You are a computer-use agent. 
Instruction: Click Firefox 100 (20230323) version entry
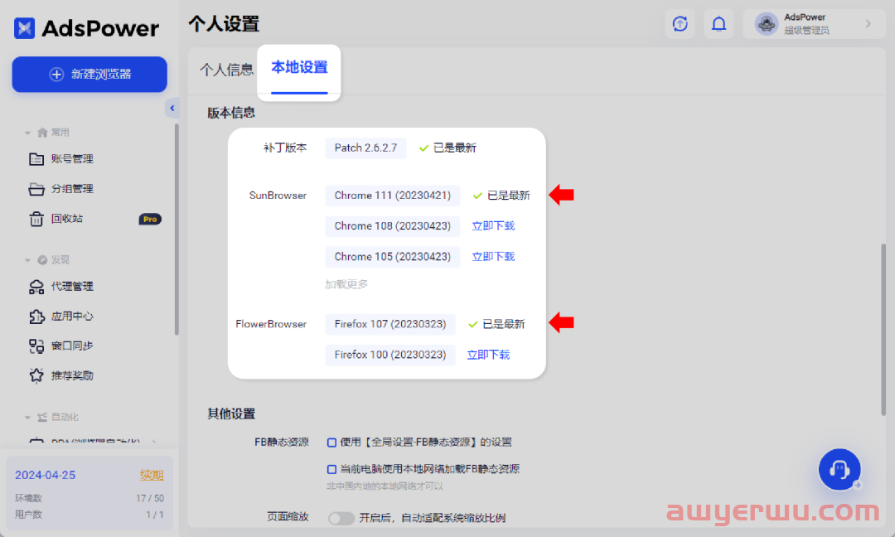(x=390, y=355)
